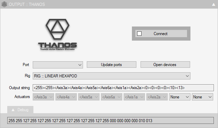The image size is (218, 128).
Task: Click the Thanos hexagon icon in title bar
Action: tap(4, 4)
